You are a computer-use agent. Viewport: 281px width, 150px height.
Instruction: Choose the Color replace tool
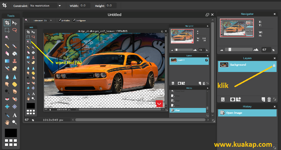tap(7, 68)
